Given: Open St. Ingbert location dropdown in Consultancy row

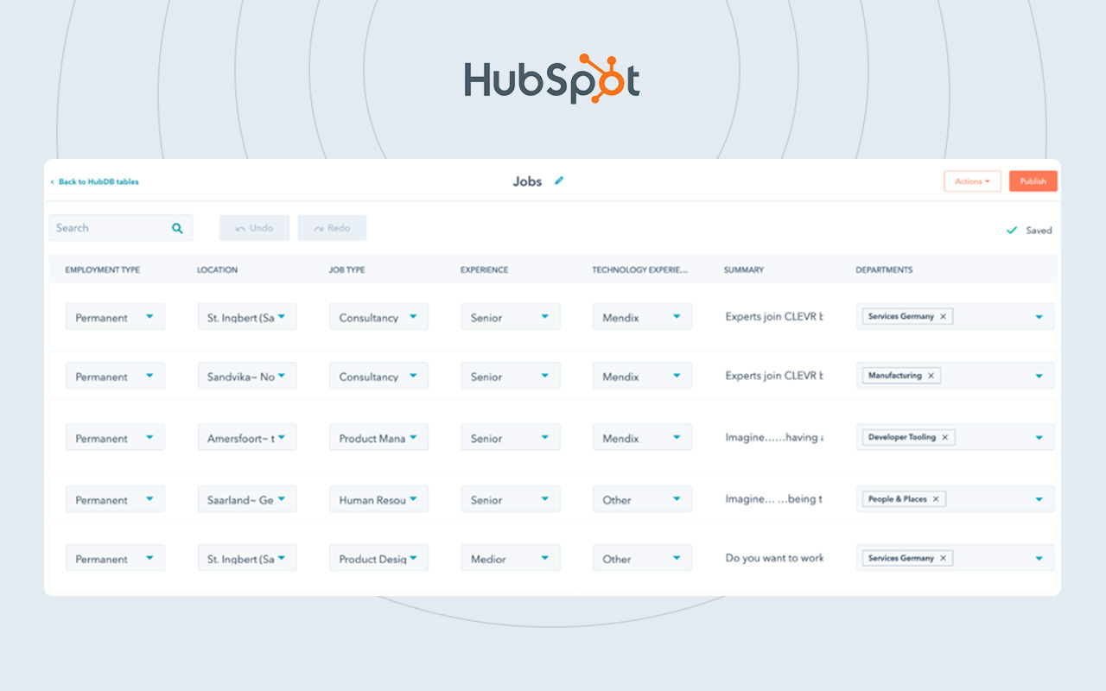Looking at the screenshot, I should [x=247, y=317].
